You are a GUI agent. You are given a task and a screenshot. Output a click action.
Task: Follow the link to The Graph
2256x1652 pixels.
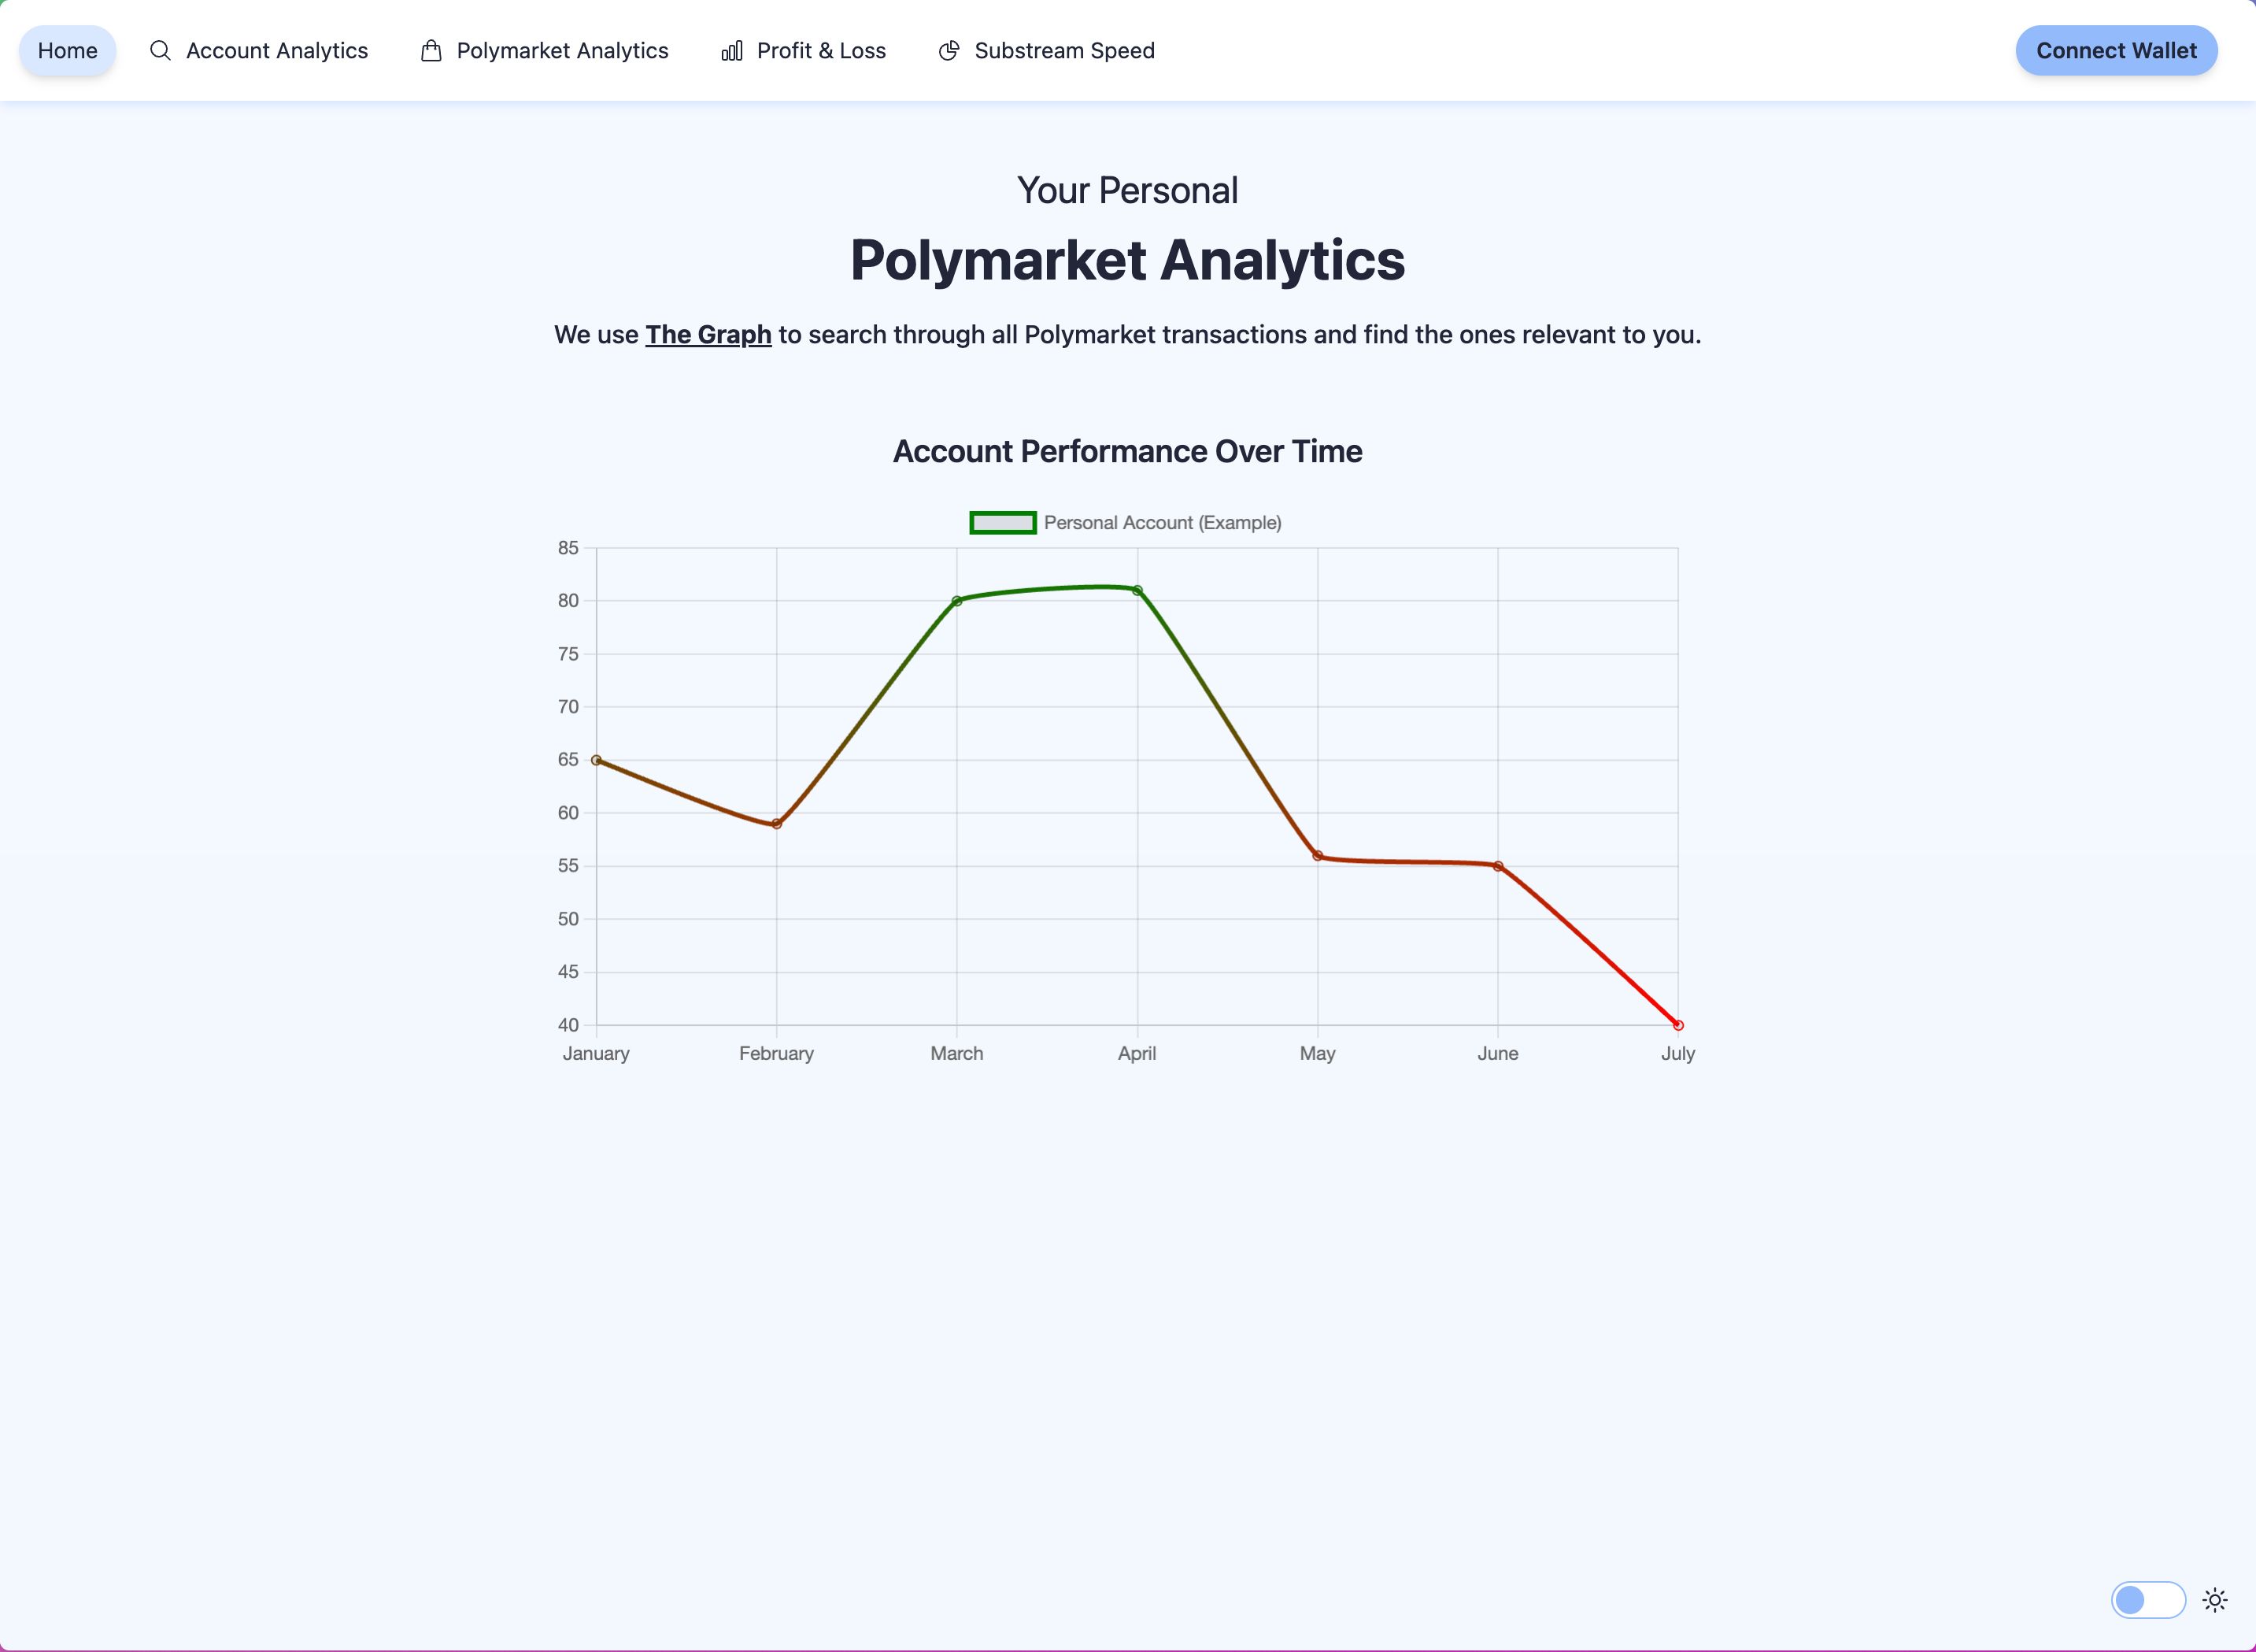click(708, 334)
